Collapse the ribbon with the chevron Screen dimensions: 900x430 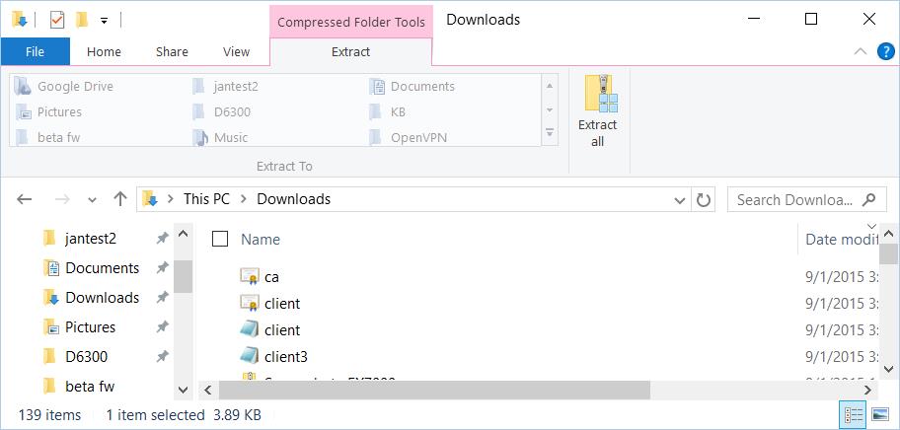860,51
